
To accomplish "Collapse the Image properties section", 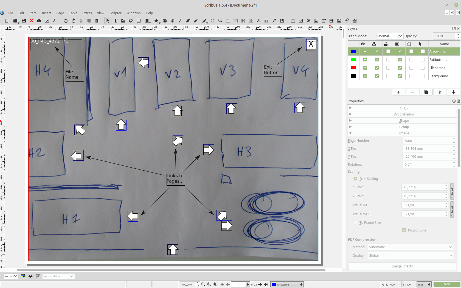I will pos(402,133).
